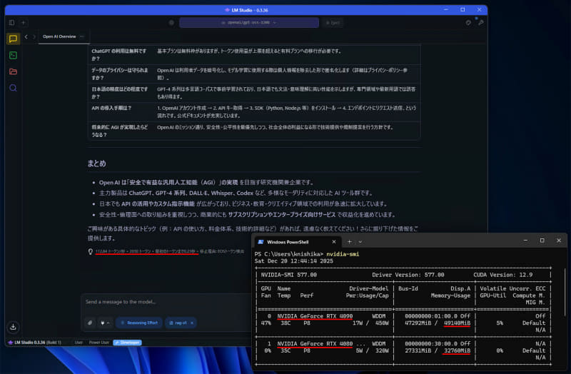
Task: Focus the Send a message to the model field
Action: [x=166, y=302]
